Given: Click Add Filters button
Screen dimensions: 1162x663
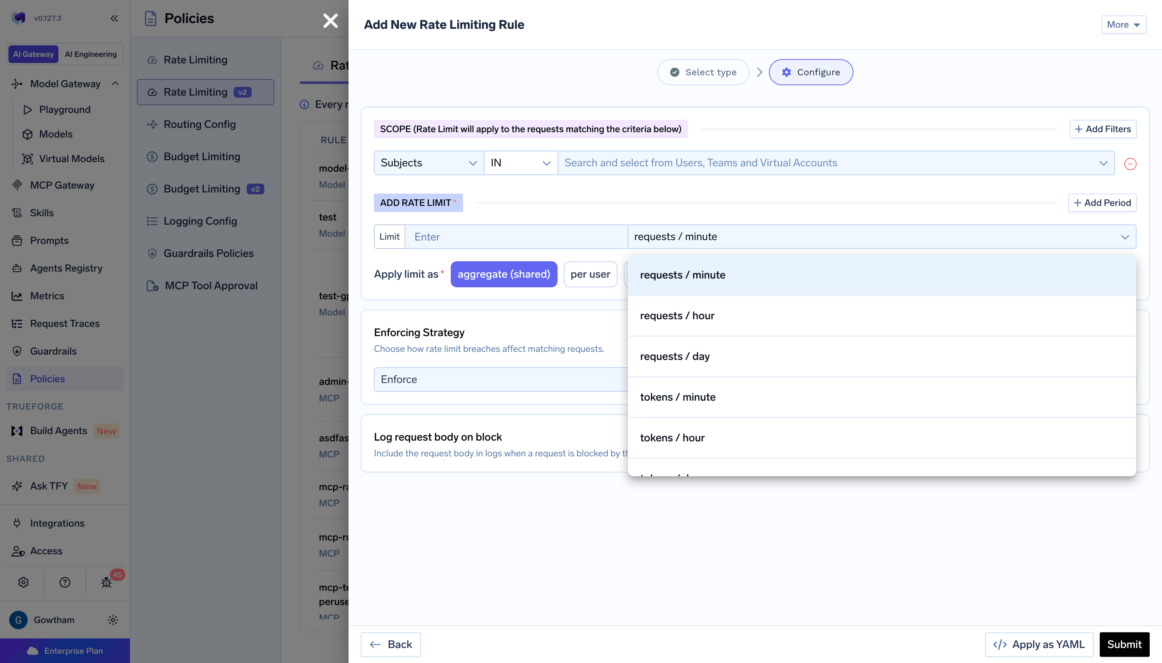Looking at the screenshot, I should coord(1103,129).
